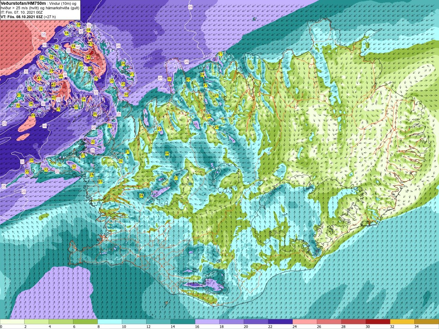Click the light purple 18–20 m/s legend swatch
The width and height of the screenshot is (439, 329).
(x=232, y=322)
